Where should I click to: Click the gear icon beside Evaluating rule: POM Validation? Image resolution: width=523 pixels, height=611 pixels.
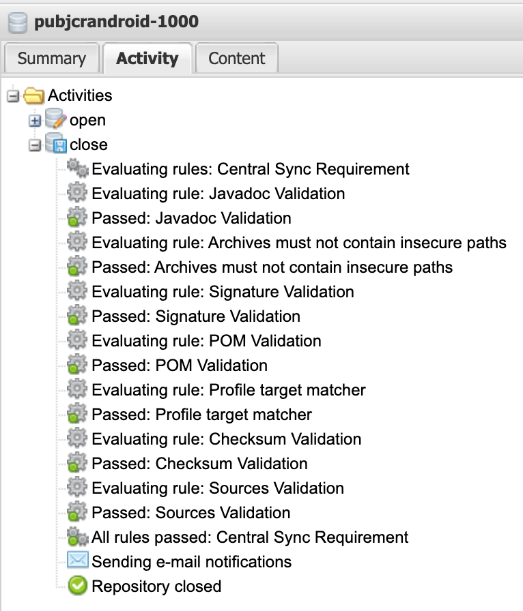tap(77, 340)
